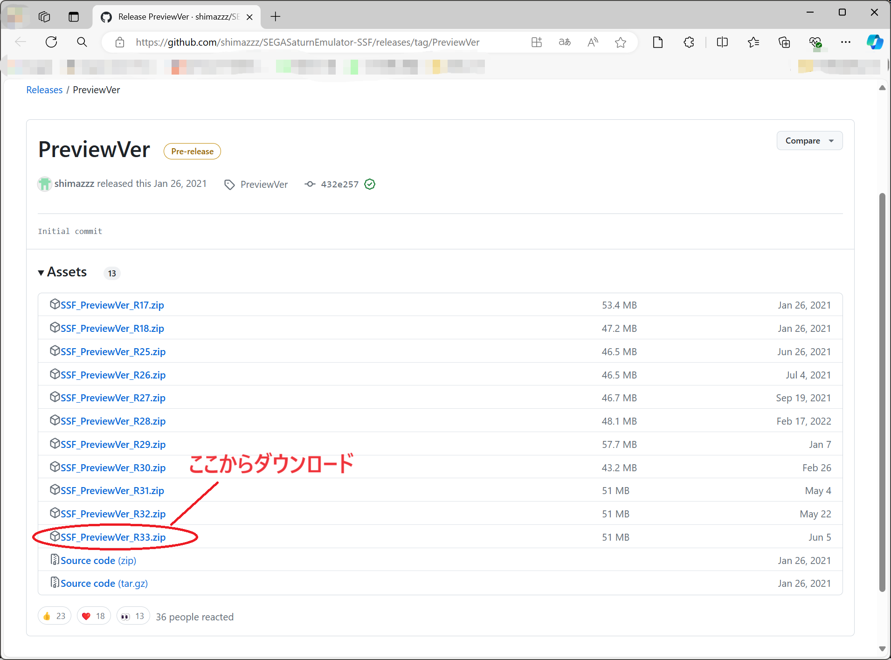
Task: Open Browser essentials heart icon
Action: [815, 42]
